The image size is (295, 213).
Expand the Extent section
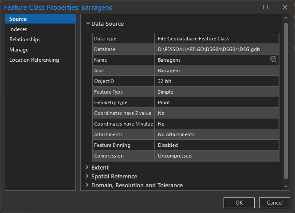[x=87, y=168]
